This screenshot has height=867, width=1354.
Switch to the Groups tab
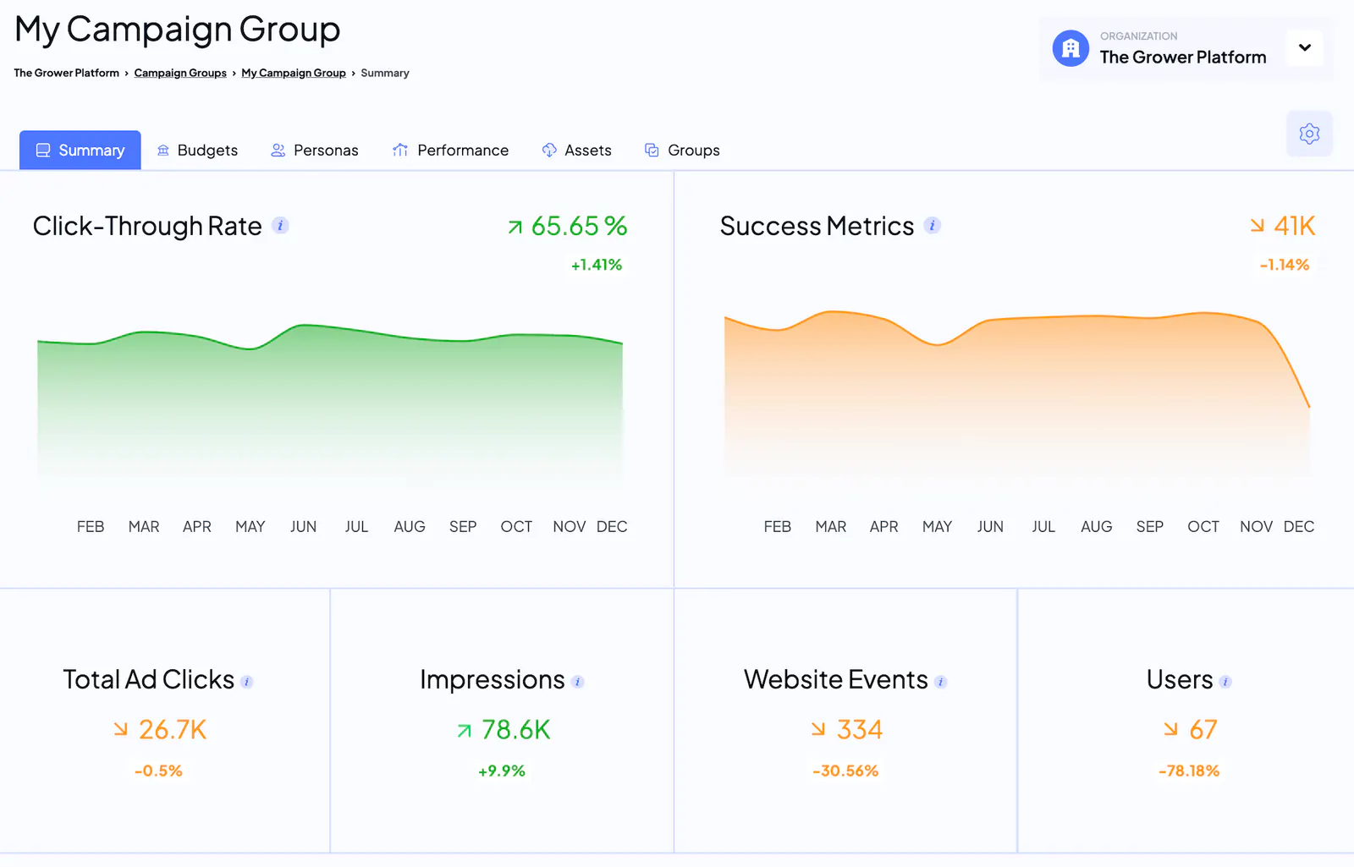point(682,150)
